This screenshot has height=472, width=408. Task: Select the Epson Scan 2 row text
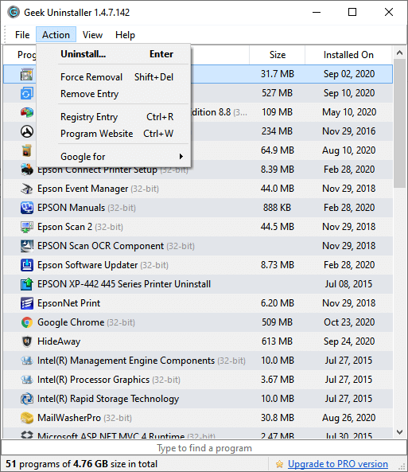(80, 227)
